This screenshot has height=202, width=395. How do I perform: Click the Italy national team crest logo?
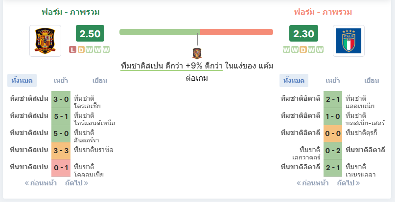[349, 41]
